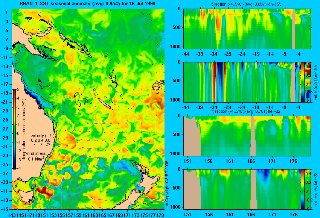Image resolution: width=320 pixels, height=218 pixels.
Task: Click the "wind stress" legend label
Action: 36,153
